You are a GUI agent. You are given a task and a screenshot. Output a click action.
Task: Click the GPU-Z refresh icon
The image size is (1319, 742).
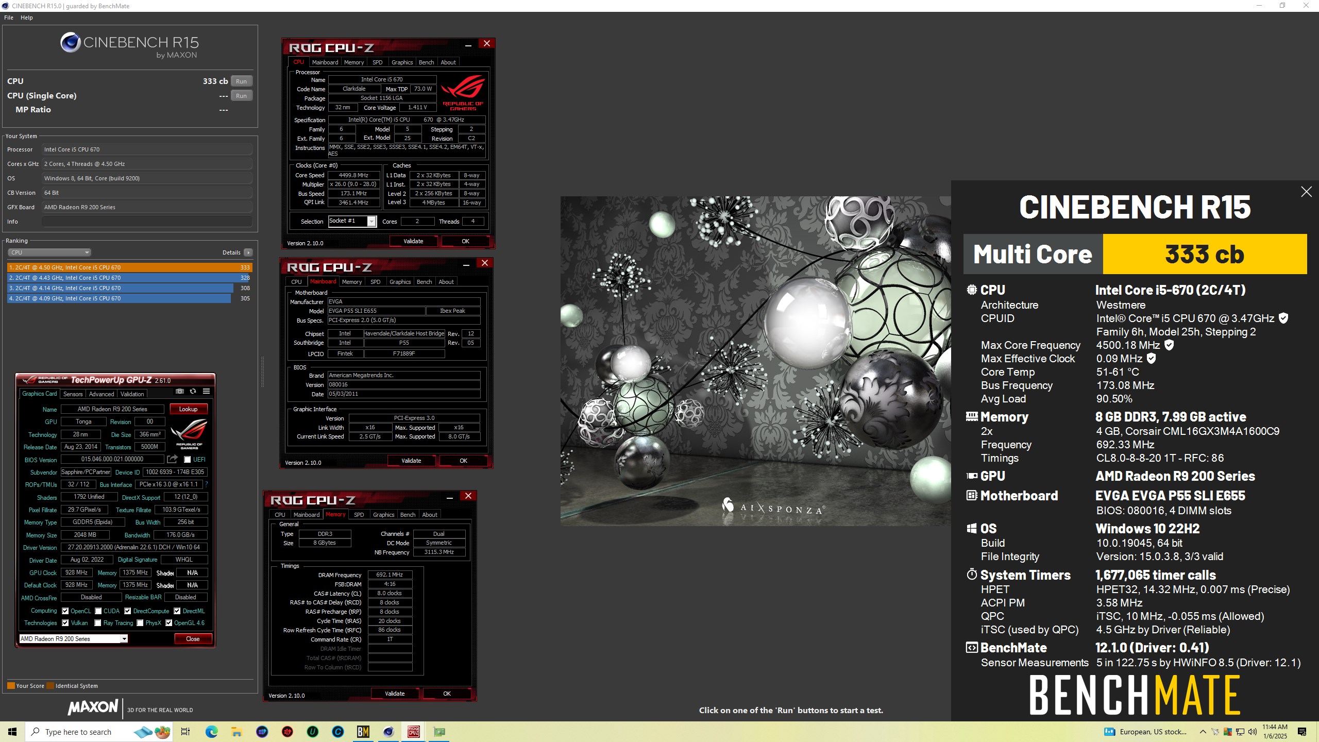coord(193,392)
